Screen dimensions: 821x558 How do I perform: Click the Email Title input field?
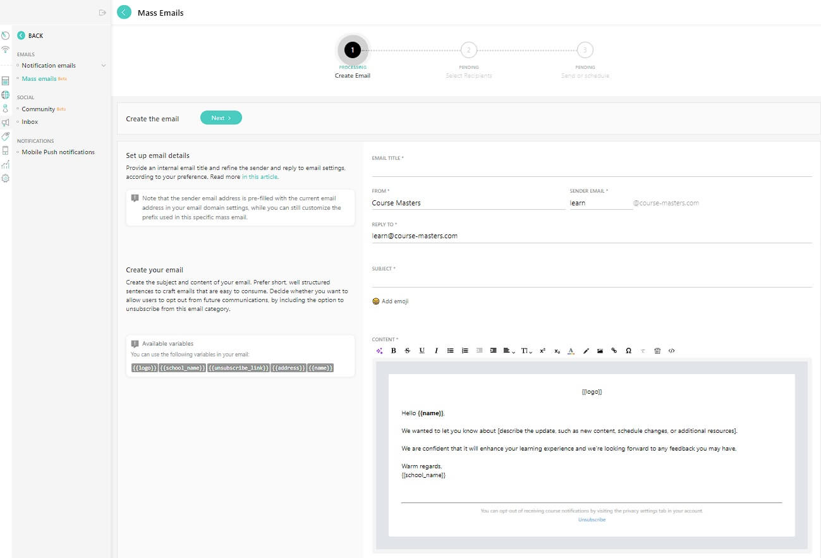(592, 169)
